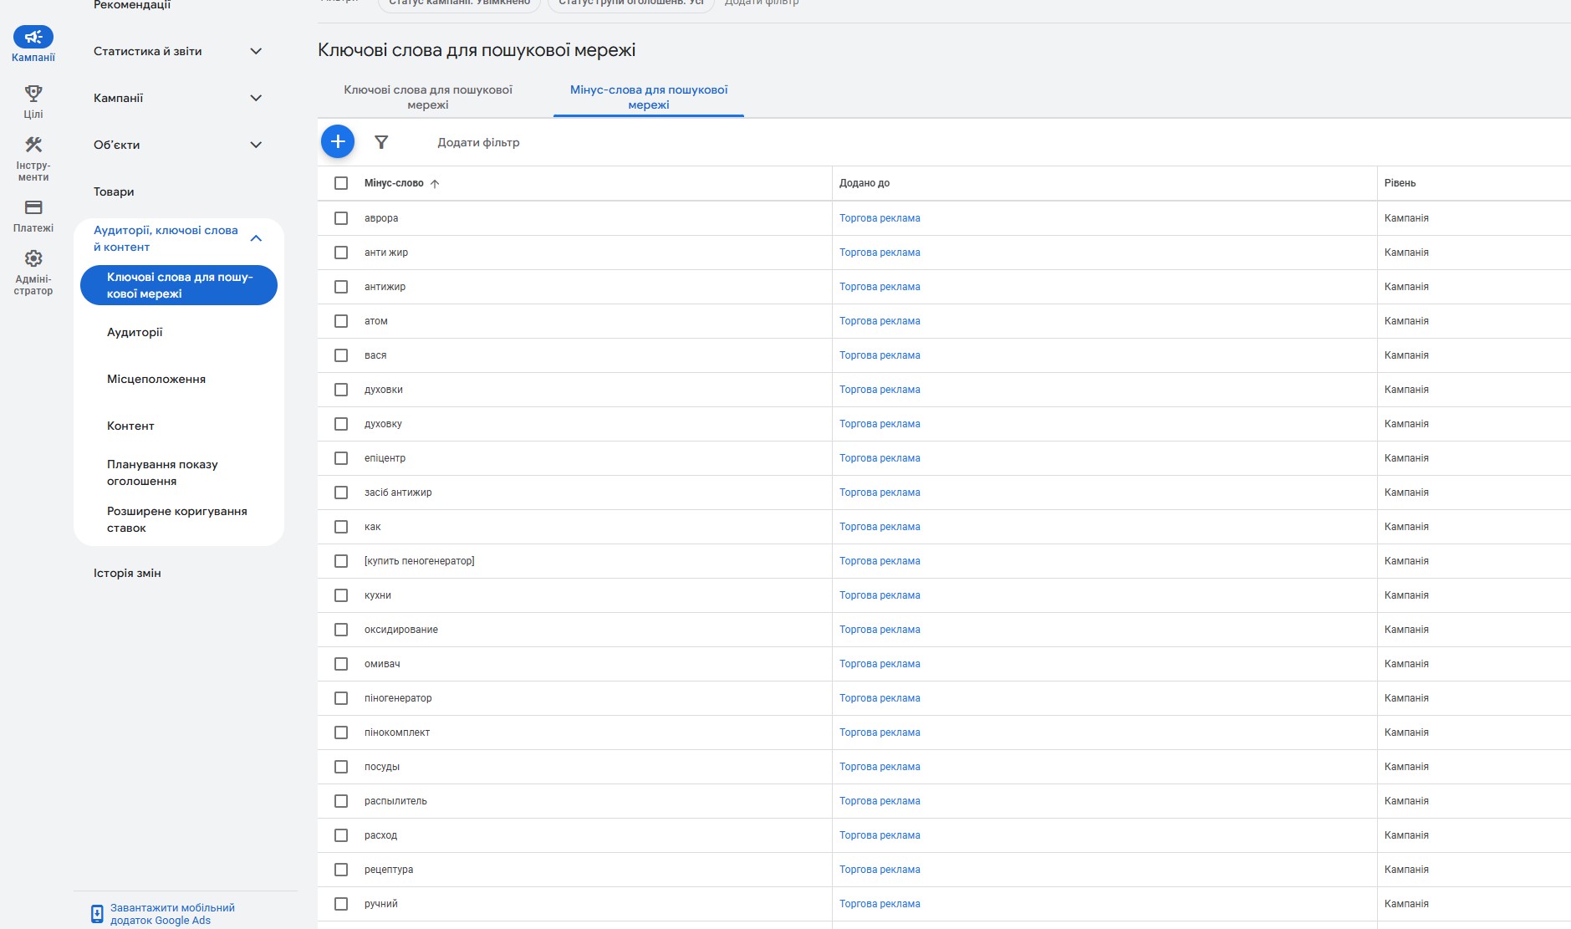1571x929 pixels.
Task: Collapse Аудиторії, ключові слова й контент section
Action: tap(256, 238)
